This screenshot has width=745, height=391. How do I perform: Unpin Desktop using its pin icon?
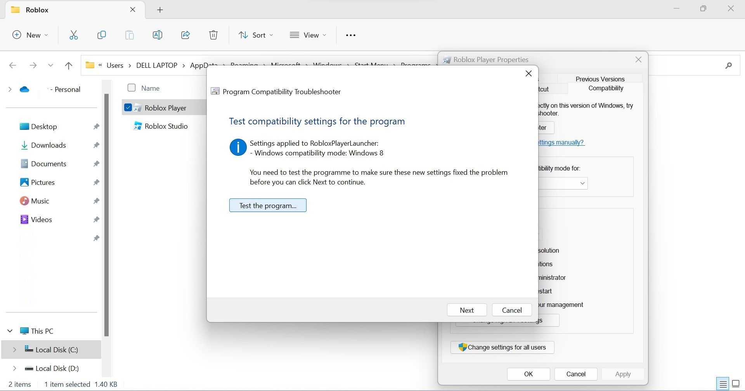96,126
